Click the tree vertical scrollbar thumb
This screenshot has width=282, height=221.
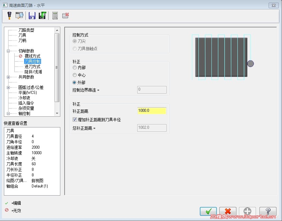coord(57,67)
